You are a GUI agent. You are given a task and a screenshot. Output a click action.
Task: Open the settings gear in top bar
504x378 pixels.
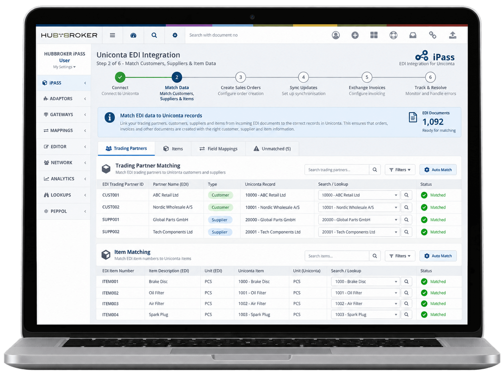point(175,35)
